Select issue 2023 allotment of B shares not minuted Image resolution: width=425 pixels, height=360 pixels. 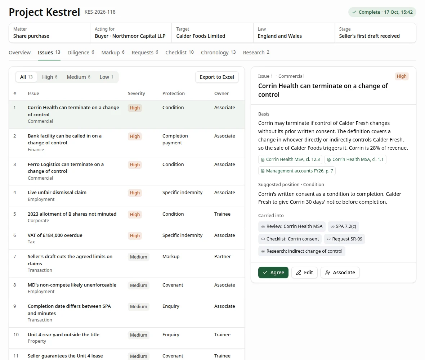point(127,217)
